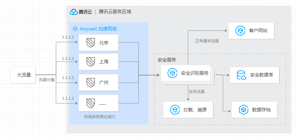
Task: Click the 数据存档 label
Action: click(x=261, y=110)
